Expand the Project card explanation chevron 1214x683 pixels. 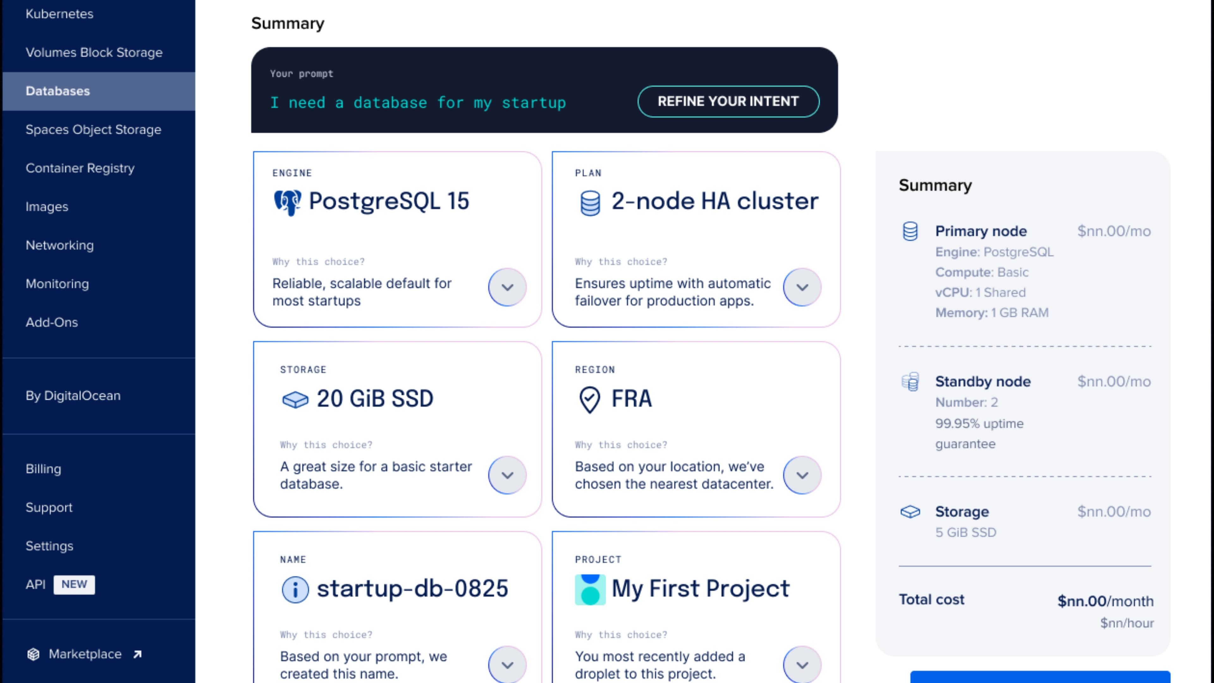click(x=802, y=665)
